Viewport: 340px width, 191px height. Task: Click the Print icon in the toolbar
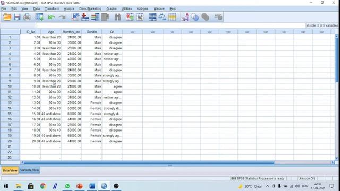(x=27, y=17)
